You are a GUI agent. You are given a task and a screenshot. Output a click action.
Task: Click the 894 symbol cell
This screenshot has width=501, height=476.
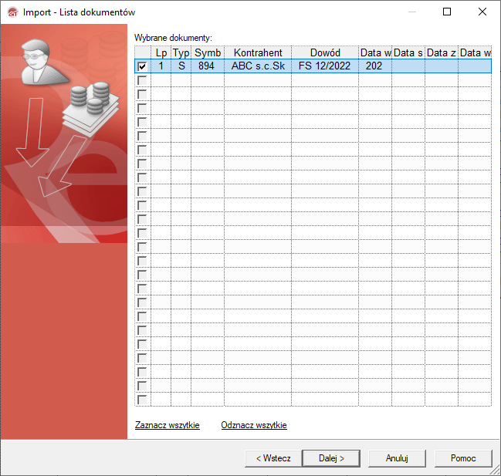[208, 66]
